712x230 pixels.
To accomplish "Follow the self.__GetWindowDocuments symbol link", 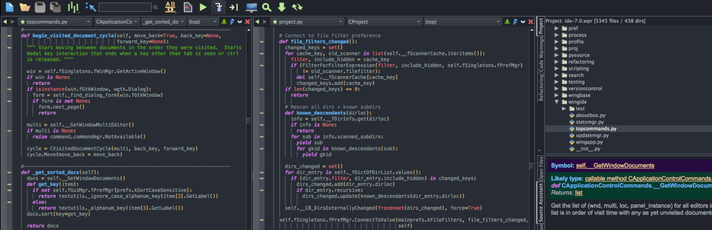I will pyautogui.click(x=615, y=165).
